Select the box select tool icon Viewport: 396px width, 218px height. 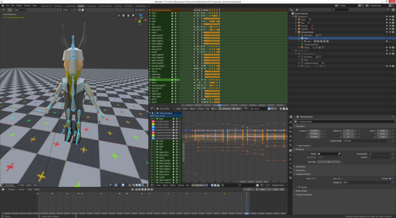(x=10, y=10)
